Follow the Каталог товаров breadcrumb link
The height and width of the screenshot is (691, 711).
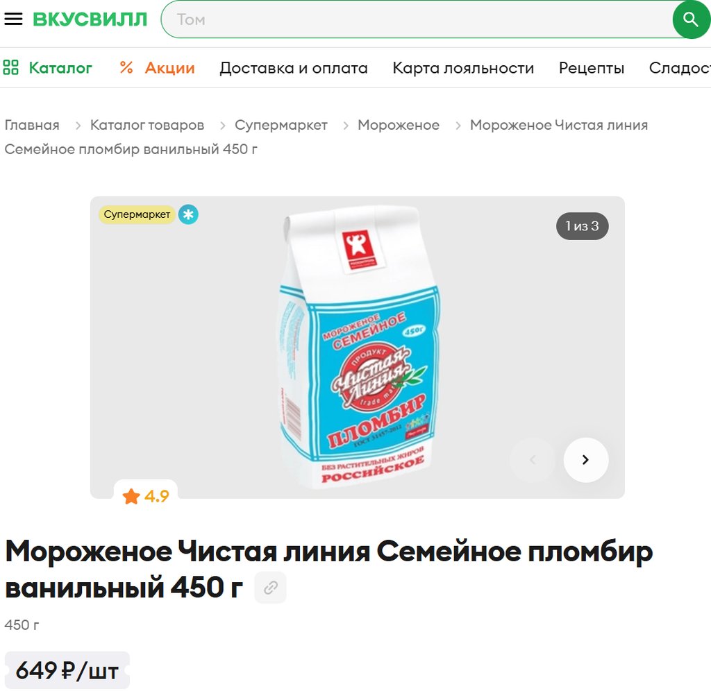pyautogui.click(x=147, y=125)
